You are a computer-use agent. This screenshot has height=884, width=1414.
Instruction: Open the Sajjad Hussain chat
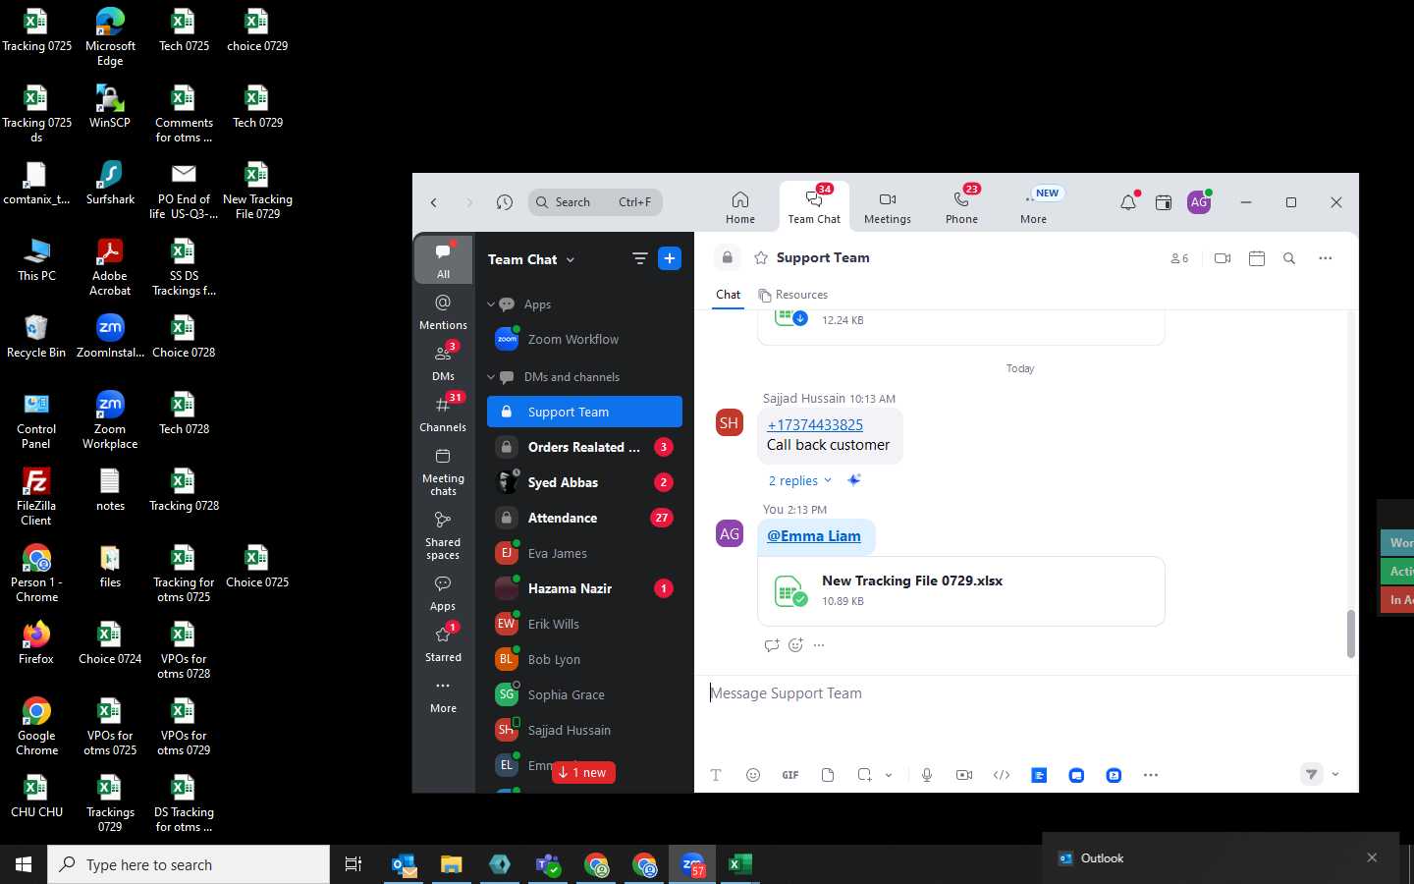click(584, 730)
